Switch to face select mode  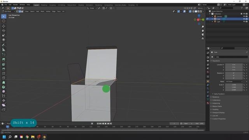tap(22, 11)
